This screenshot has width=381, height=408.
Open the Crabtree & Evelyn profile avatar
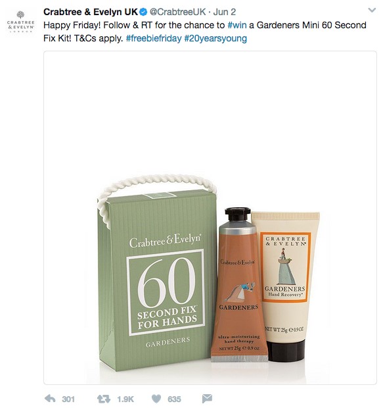(21, 21)
